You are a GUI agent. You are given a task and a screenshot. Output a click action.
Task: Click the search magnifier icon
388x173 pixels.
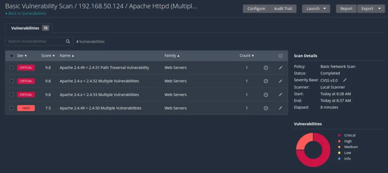(x=68, y=42)
